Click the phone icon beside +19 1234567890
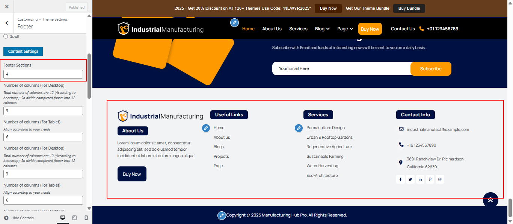Image resolution: width=513 pixels, height=224 pixels. tap(401, 145)
